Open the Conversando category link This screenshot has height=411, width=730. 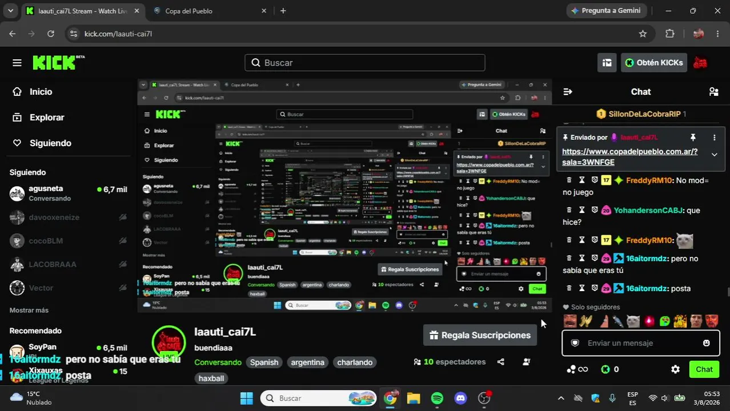click(218, 362)
